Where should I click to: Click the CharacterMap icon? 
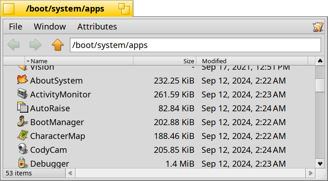coord(22,135)
